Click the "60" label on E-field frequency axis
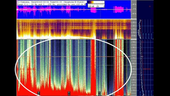The height and width of the screenshot is (96, 170). (x=134, y=63)
